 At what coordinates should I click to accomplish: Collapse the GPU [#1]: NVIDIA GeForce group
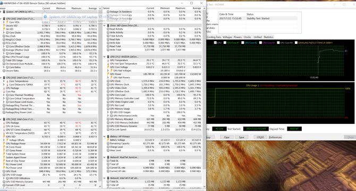coord(105,57)
